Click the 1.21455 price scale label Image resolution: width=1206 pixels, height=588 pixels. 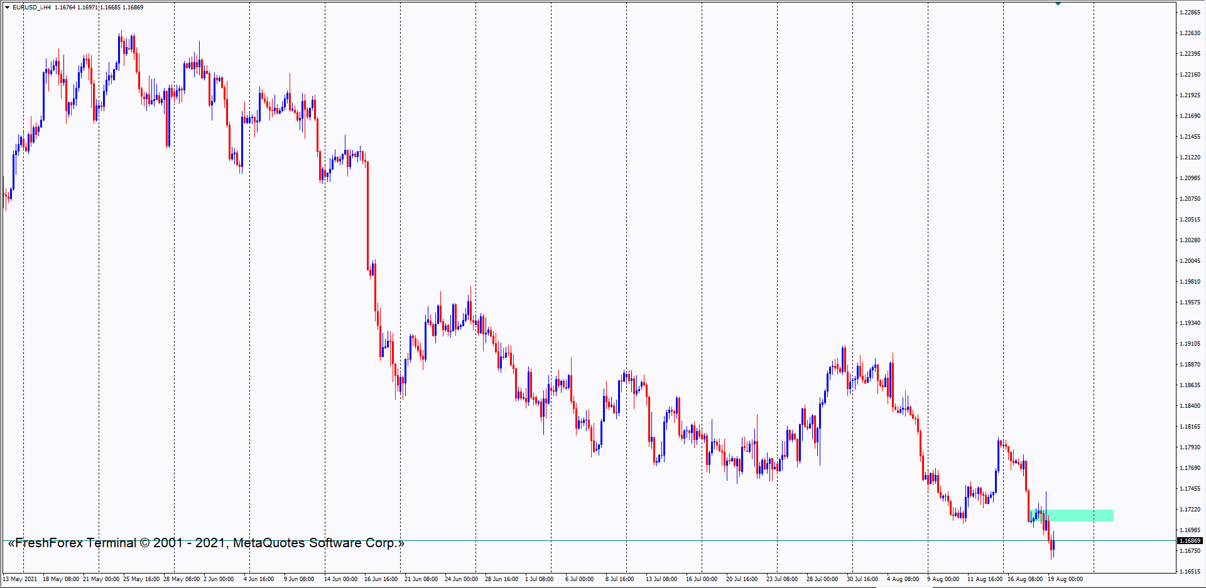tap(1190, 137)
